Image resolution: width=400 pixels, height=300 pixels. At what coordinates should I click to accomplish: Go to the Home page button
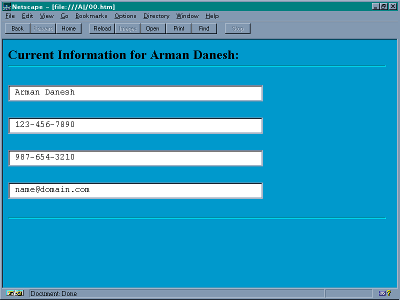click(68, 28)
